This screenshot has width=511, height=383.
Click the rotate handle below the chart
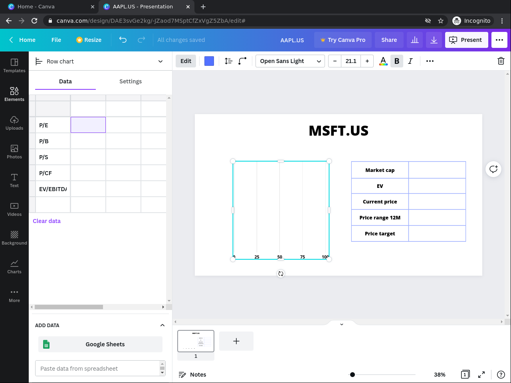point(281,274)
